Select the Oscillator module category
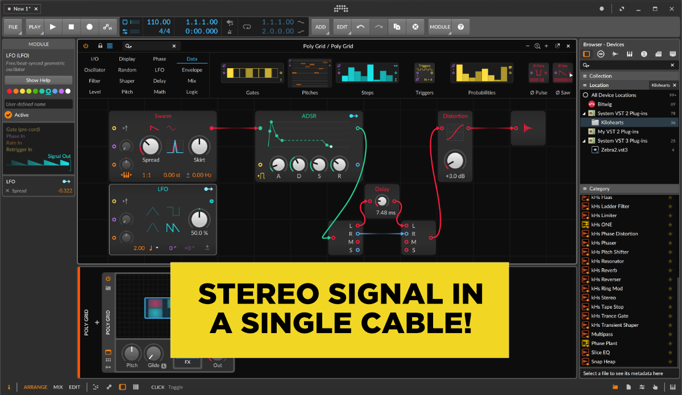 pyautogui.click(x=95, y=70)
